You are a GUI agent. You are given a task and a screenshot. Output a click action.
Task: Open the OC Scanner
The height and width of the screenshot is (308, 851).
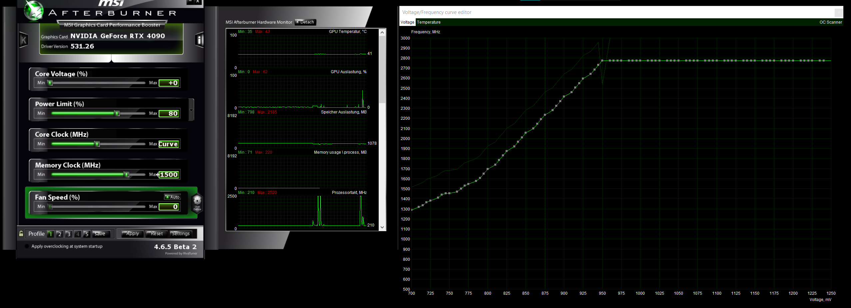[x=831, y=22]
